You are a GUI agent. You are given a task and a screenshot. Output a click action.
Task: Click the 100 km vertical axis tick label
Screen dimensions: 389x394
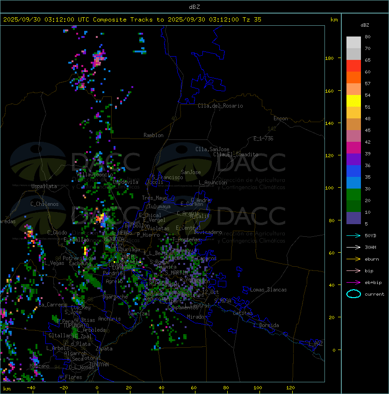click(x=329, y=188)
